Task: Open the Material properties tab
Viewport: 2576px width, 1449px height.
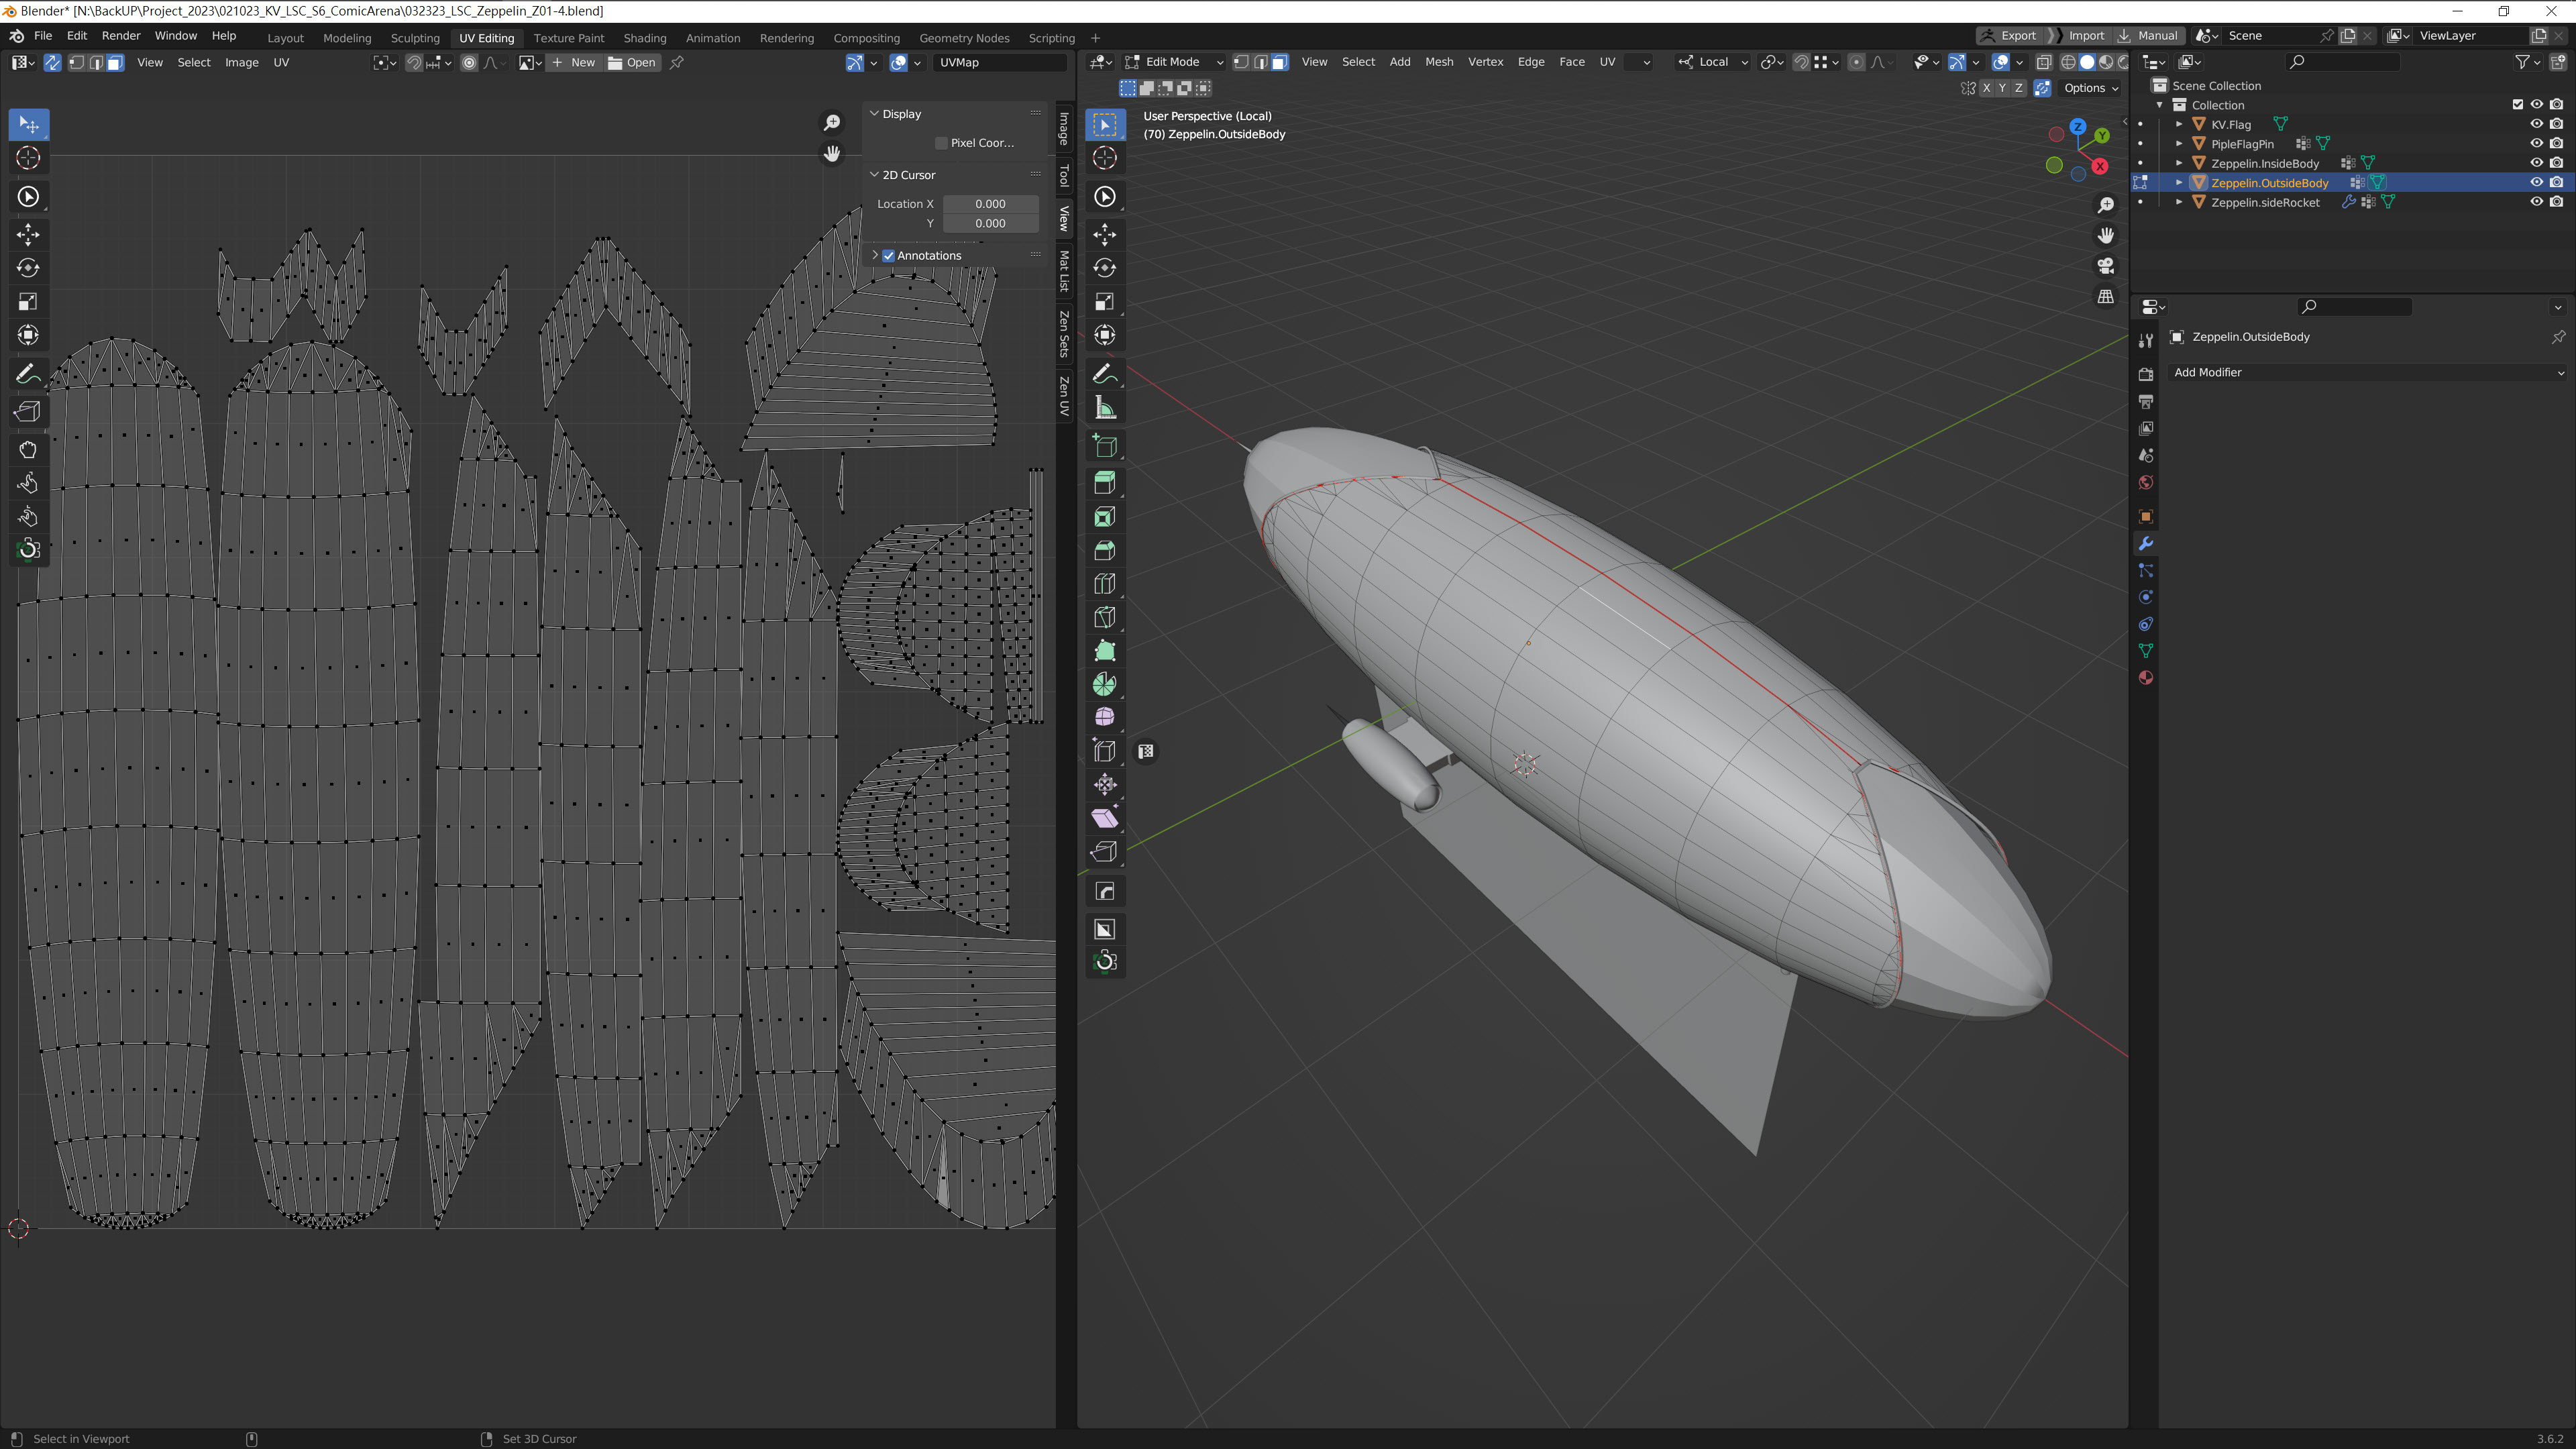Action: point(2145,678)
